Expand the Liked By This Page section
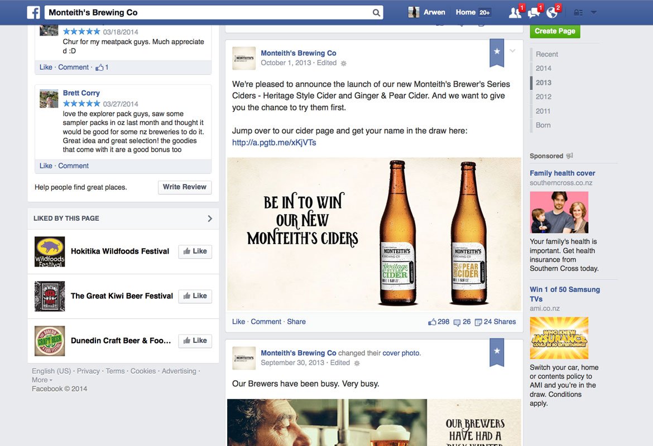 click(210, 219)
